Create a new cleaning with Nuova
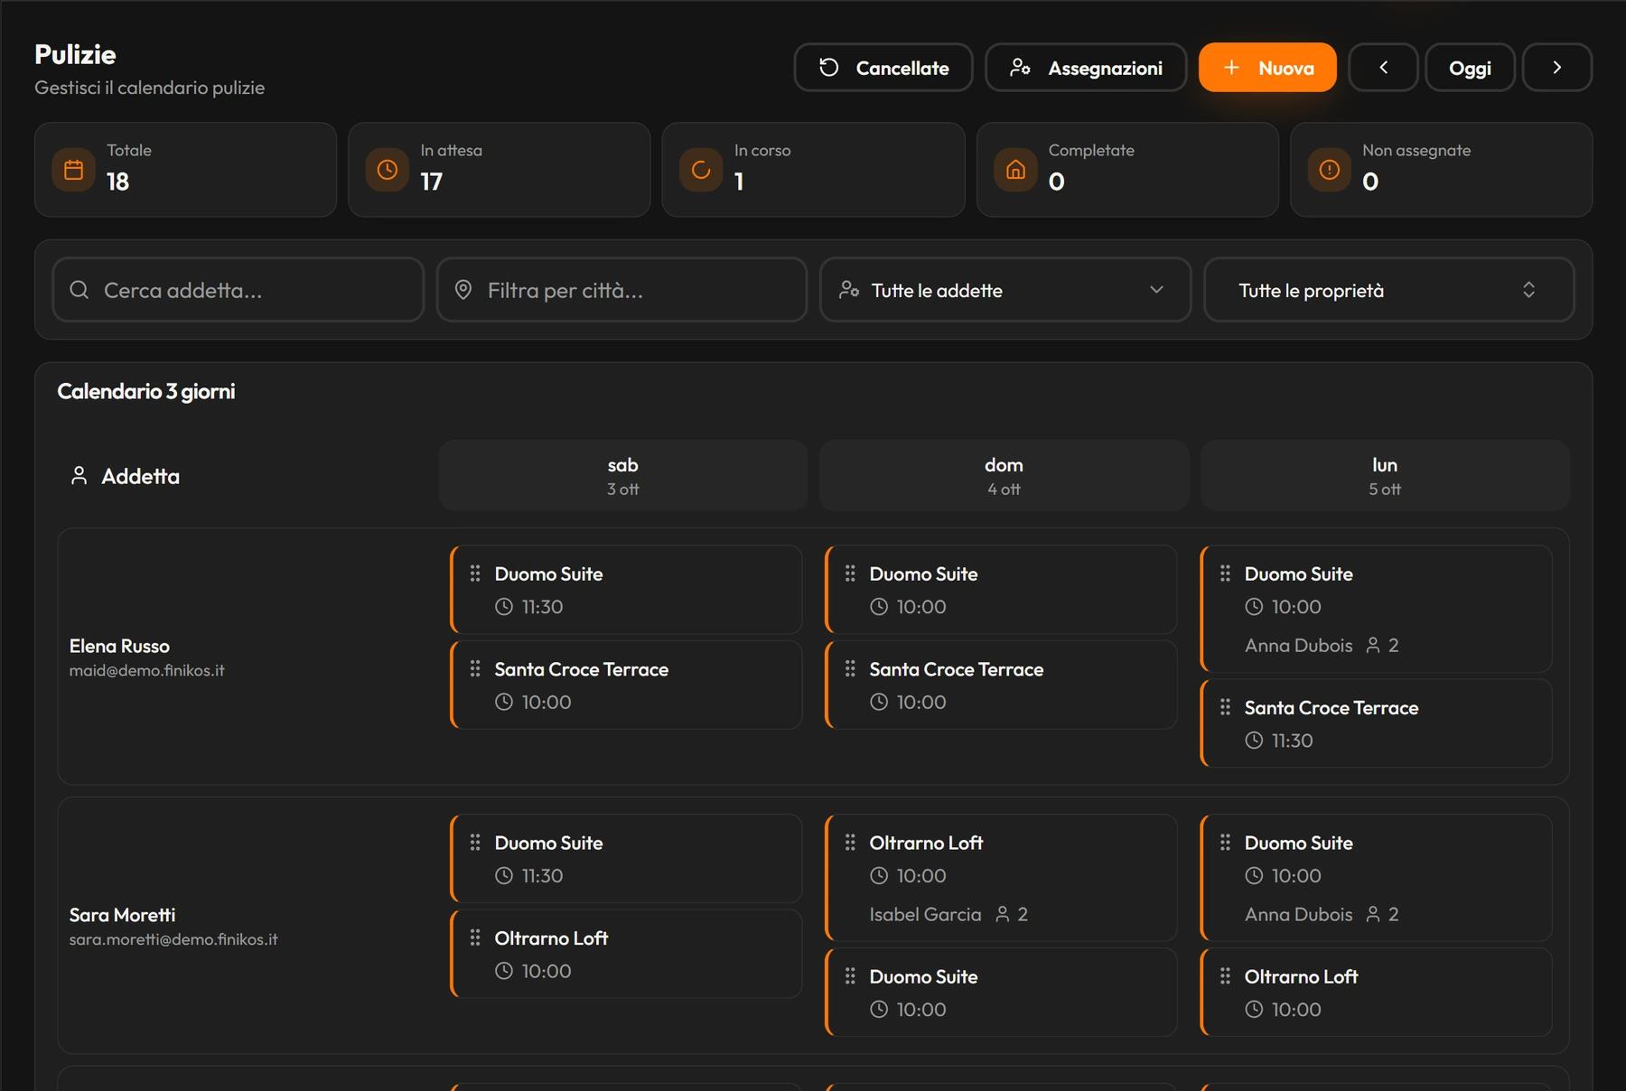This screenshot has width=1626, height=1091. pos(1267,68)
